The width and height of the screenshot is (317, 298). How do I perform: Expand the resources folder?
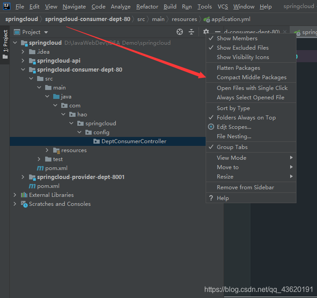pyautogui.click(x=47, y=150)
